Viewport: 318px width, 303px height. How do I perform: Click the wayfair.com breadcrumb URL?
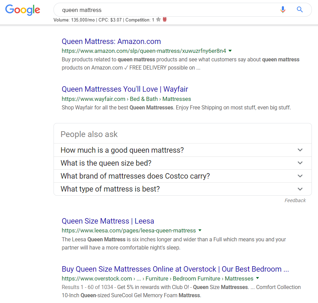pyautogui.click(x=126, y=99)
